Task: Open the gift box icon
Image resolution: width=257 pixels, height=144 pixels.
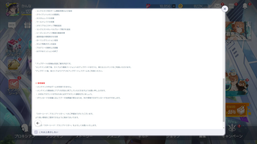Action: pos(27,25)
